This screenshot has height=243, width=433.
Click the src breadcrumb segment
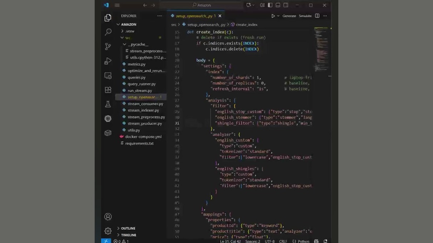click(174, 25)
